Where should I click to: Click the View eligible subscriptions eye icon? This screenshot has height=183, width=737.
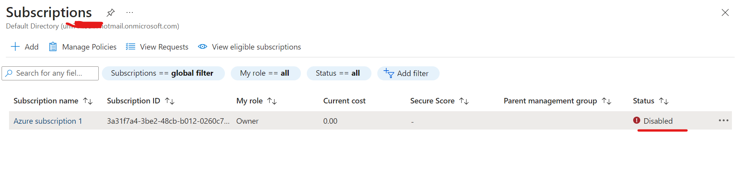coord(203,47)
